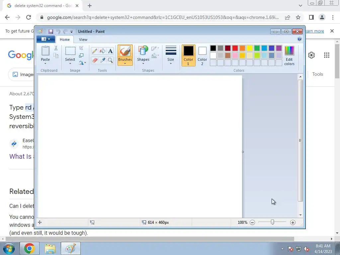Expand the Brushes dropdown arrow

[x=125, y=63]
